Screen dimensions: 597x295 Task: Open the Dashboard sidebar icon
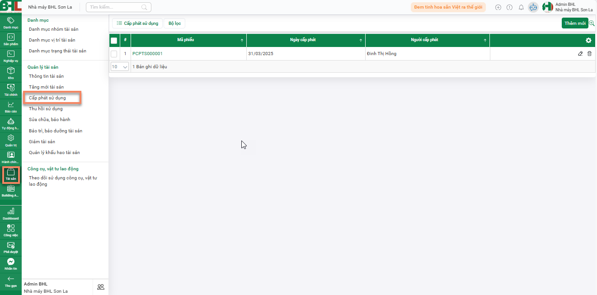[x=11, y=213]
